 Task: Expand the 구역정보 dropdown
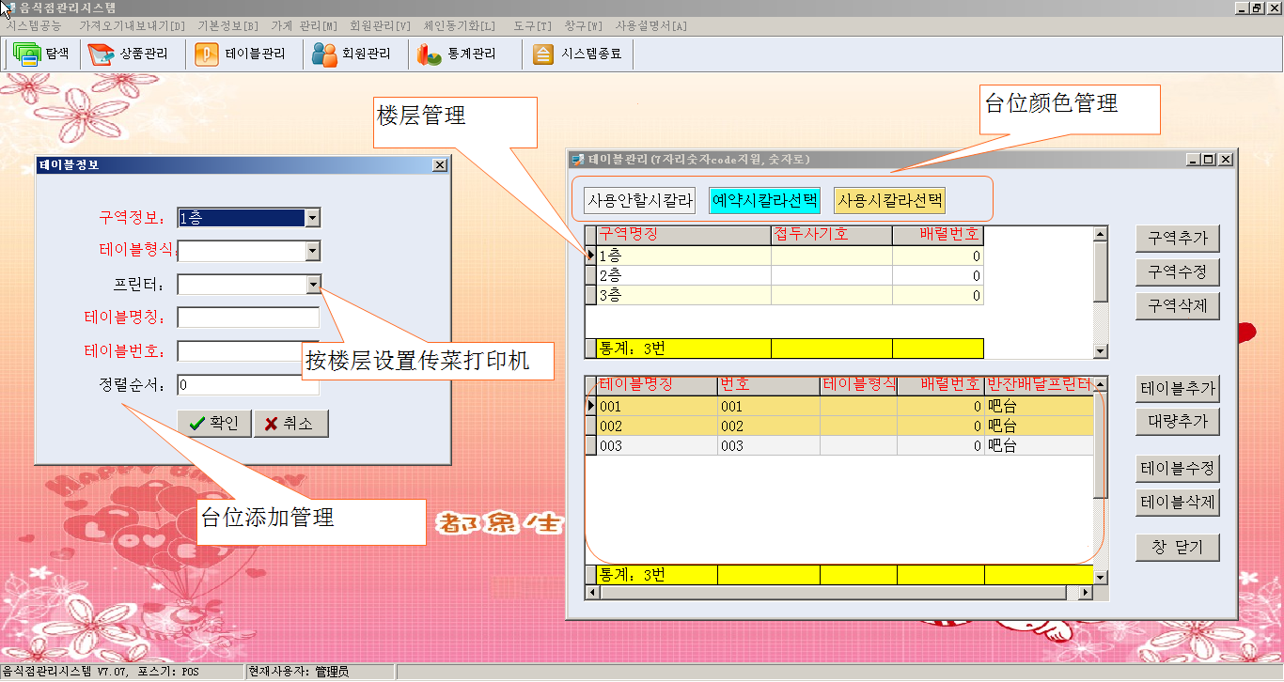pyautogui.click(x=313, y=218)
